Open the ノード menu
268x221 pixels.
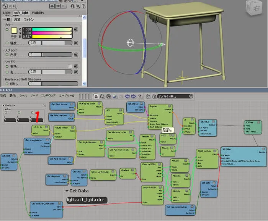34,95
